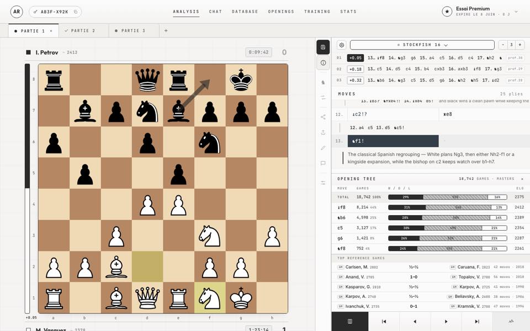Go to the Openings section

click(x=281, y=12)
